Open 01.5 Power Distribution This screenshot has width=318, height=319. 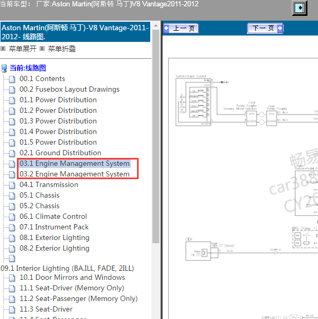58,142
